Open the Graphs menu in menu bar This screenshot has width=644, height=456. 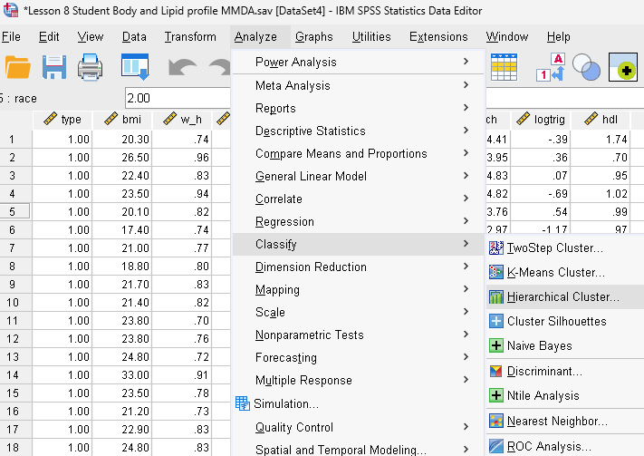313,37
